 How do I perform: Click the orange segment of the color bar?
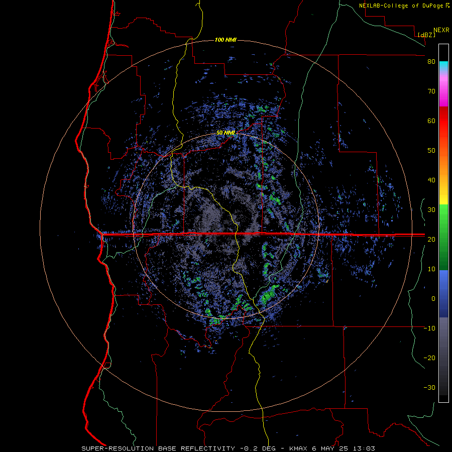[x=443, y=161]
